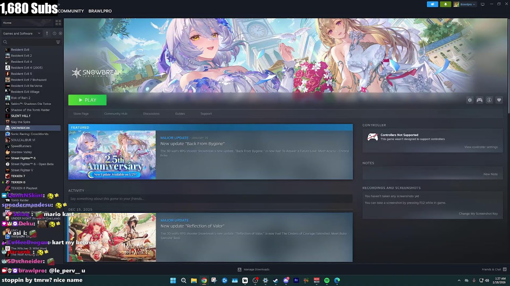
Task: Select Resident Evil 7 Biohazard
Action: pos(28,79)
